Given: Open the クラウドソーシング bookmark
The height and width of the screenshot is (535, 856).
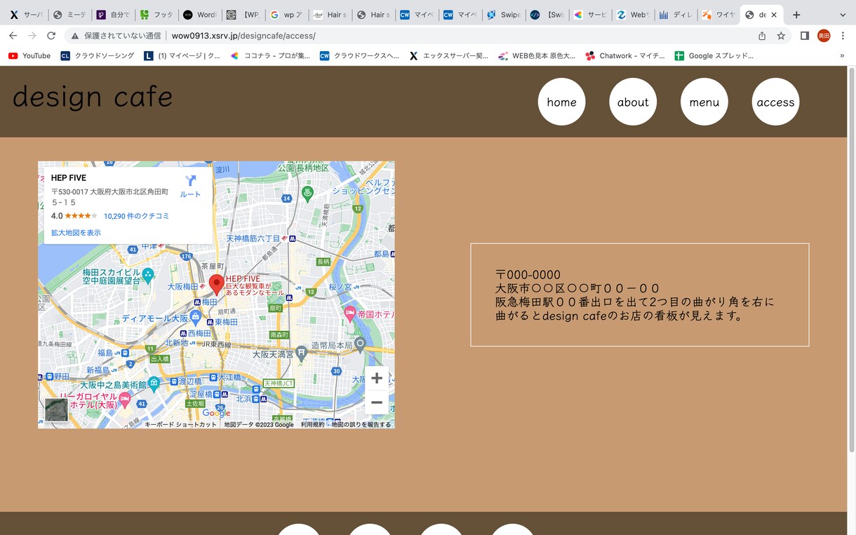Looking at the screenshot, I should tap(98, 55).
